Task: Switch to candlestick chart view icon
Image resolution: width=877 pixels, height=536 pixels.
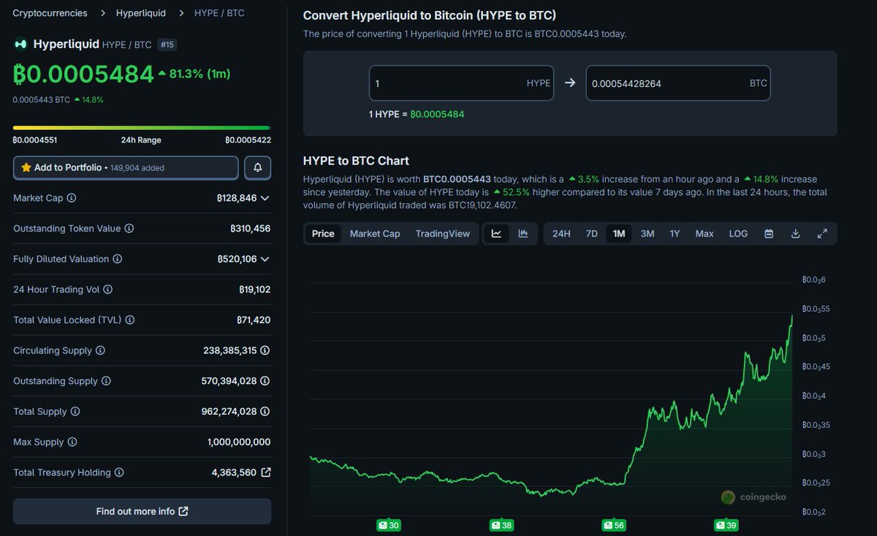Action: (x=523, y=234)
